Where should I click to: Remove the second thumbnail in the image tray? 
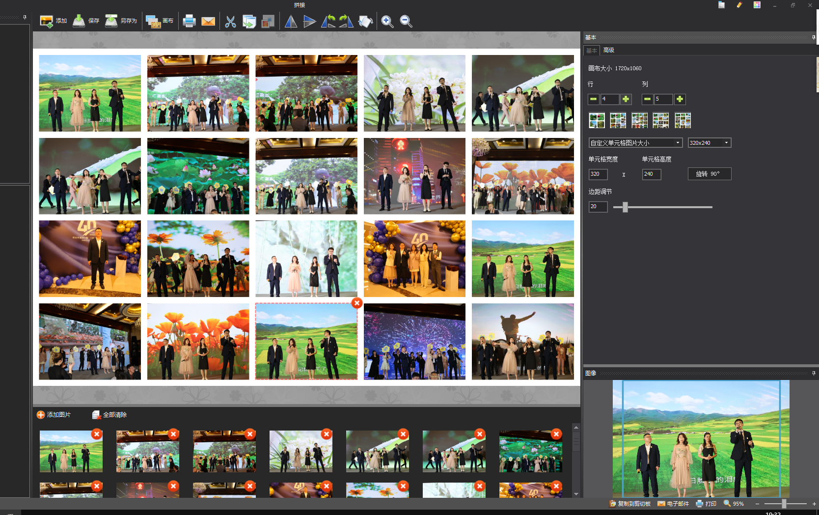coord(173,434)
